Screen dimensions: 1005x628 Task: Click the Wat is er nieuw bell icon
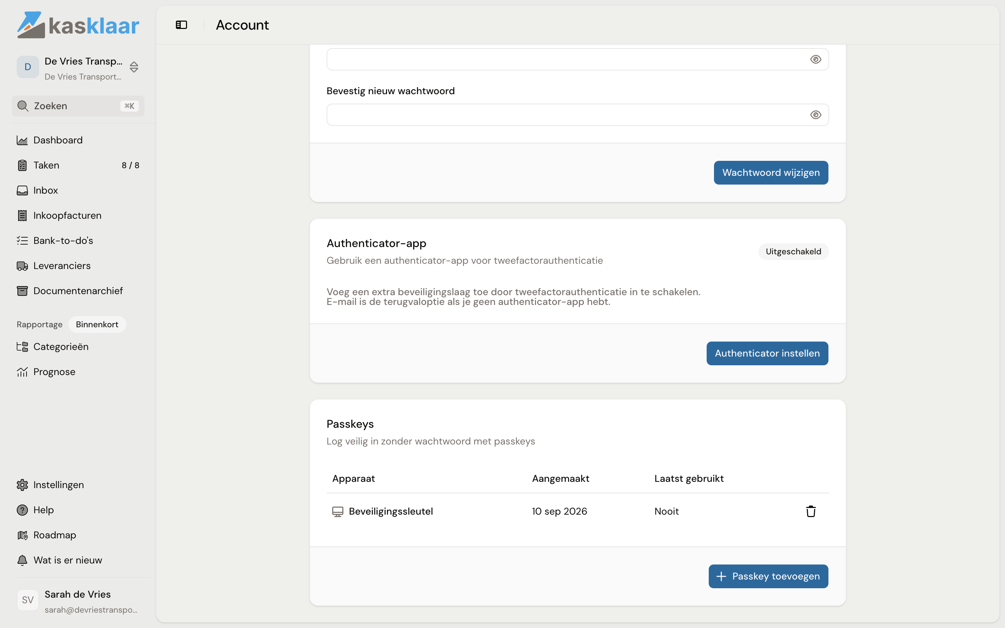click(22, 560)
